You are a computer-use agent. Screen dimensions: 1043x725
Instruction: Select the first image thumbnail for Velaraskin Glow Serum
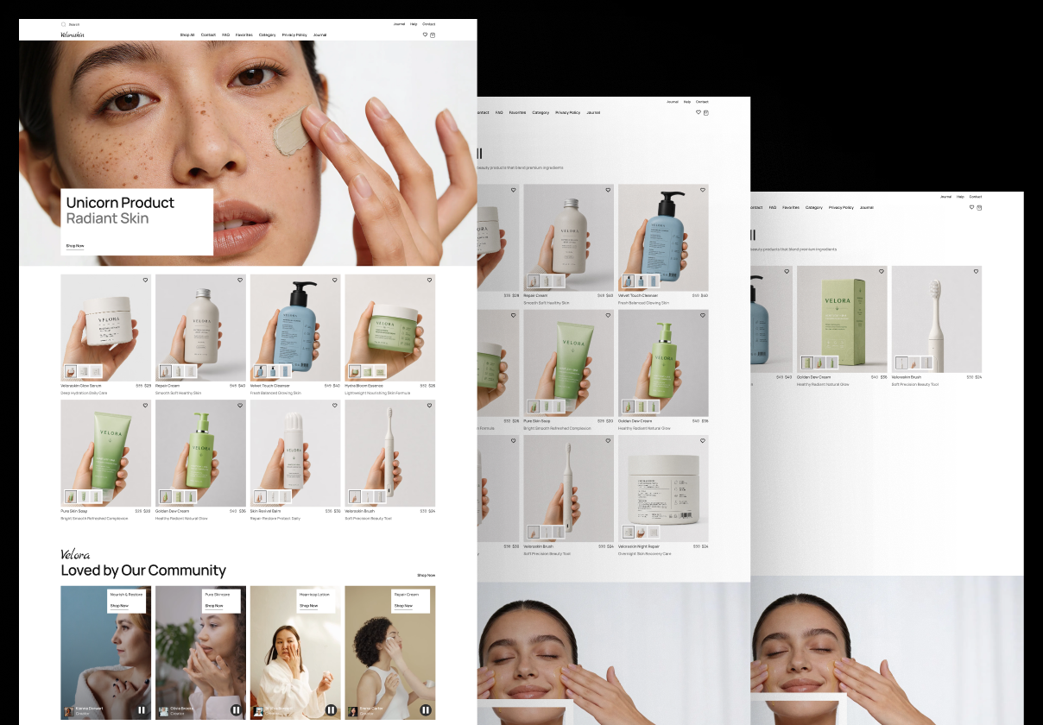[70, 371]
